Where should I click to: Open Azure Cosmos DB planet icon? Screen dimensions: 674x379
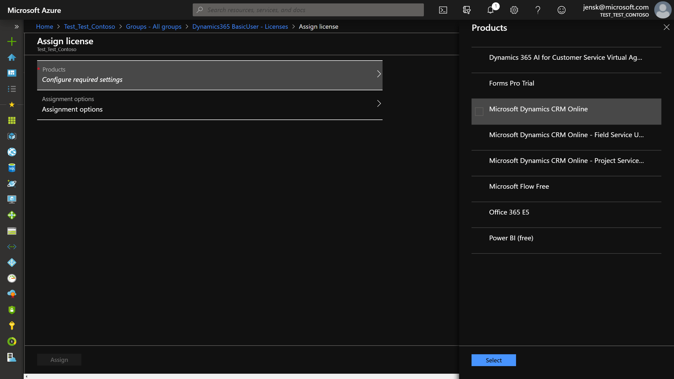pos(12,183)
